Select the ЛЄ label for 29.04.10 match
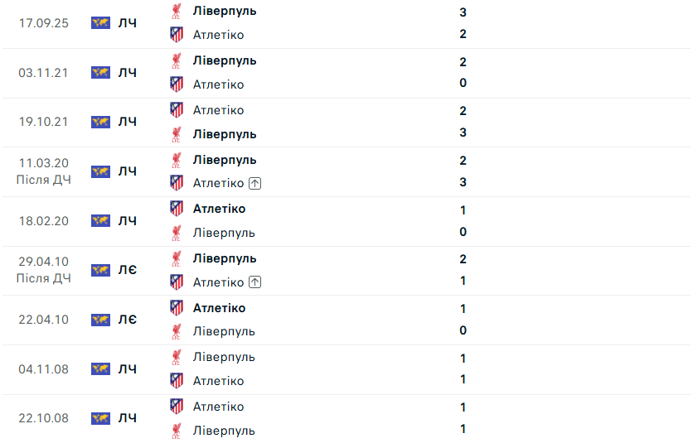 click(x=128, y=270)
